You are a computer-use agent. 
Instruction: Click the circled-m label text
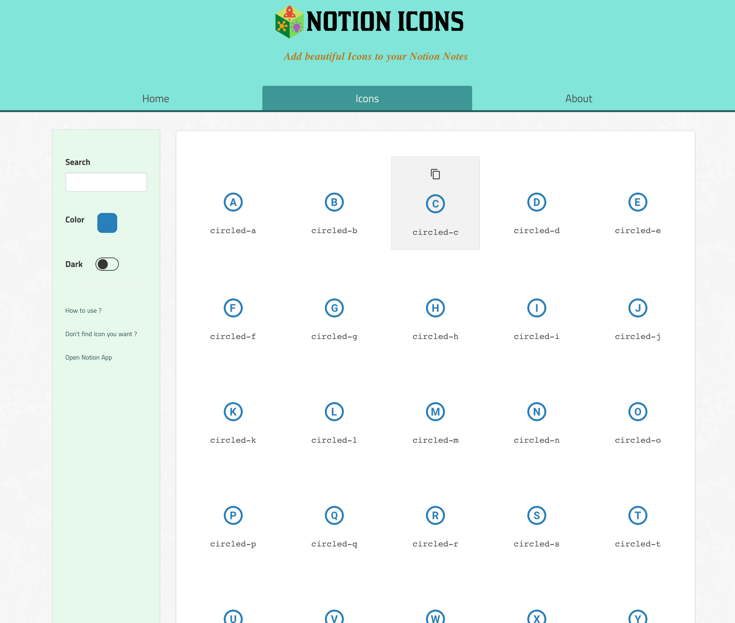pyautogui.click(x=435, y=440)
